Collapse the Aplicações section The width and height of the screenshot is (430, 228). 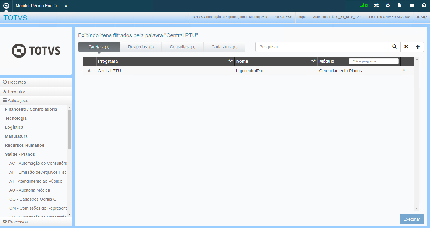point(36,100)
